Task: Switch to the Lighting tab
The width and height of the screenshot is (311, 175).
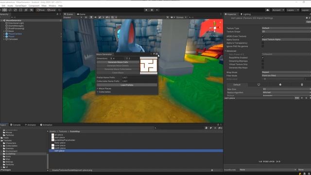Action: [x=245, y=14]
